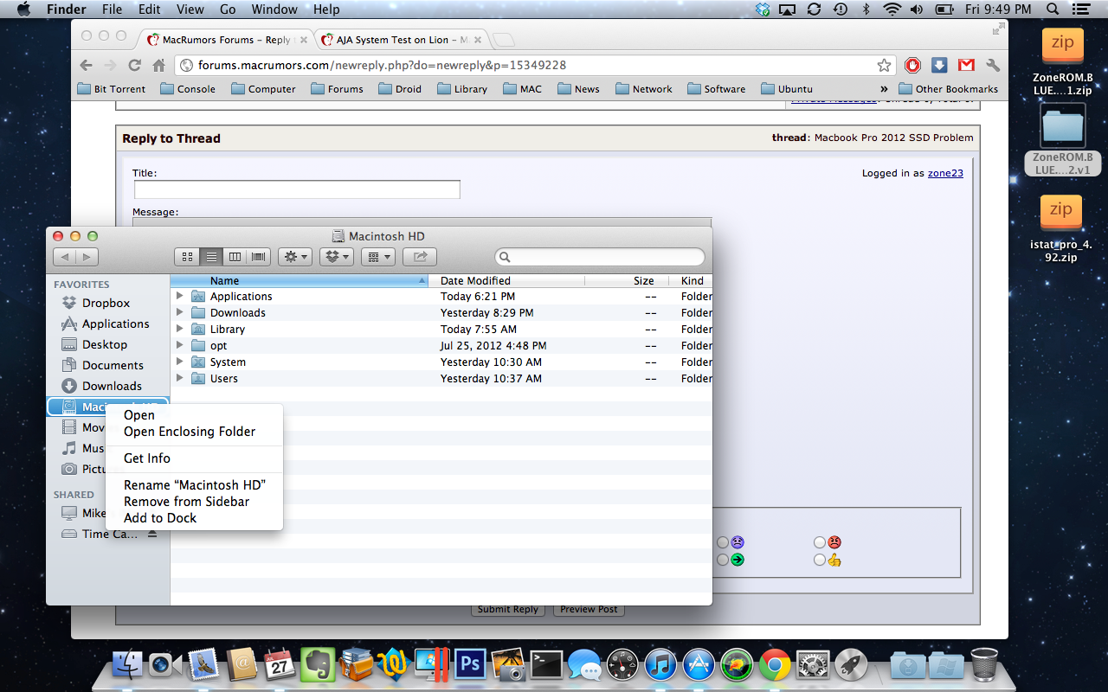Open the Finder arrange-by dropdown
The height and width of the screenshot is (692, 1108).
click(x=378, y=257)
